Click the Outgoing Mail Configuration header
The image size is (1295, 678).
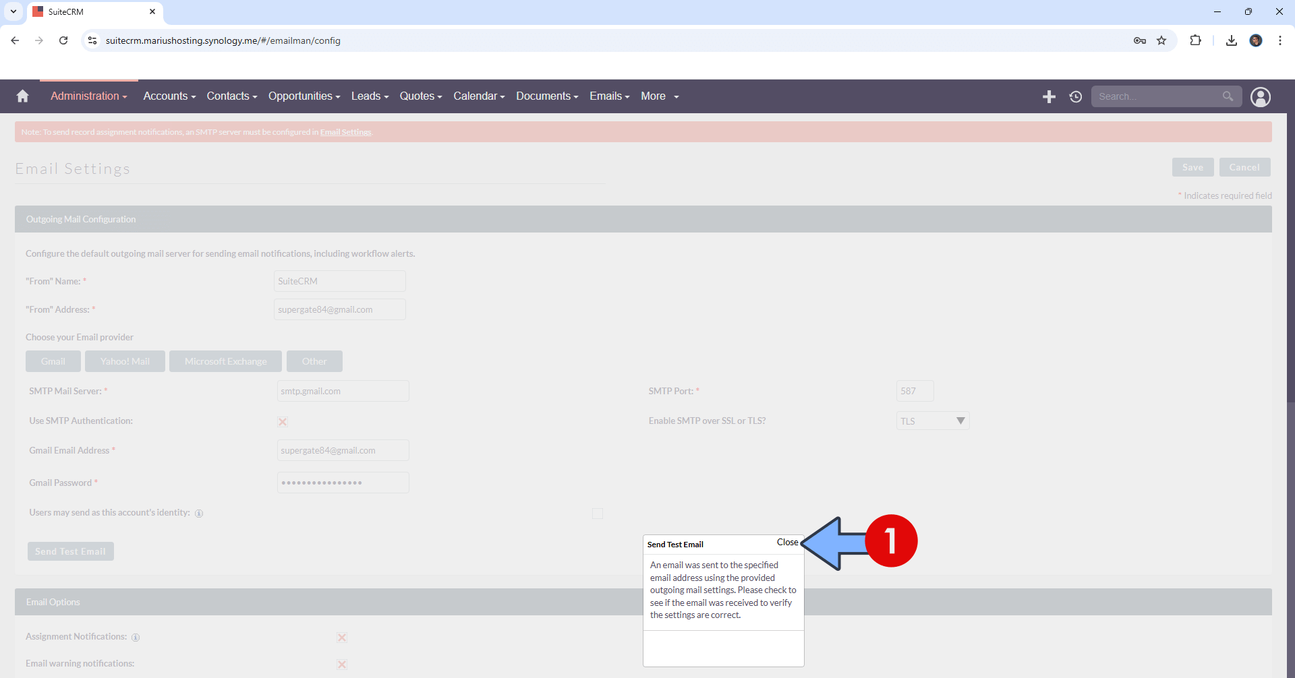pos(643,219)
